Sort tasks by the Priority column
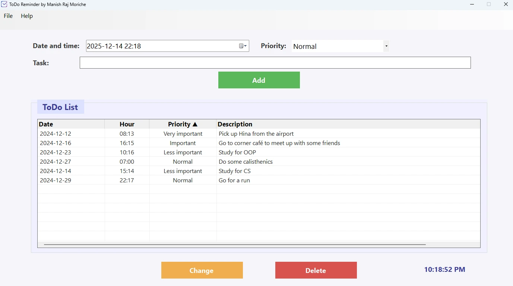This screenshot has width=513, height=286. (x=183, y=124)
